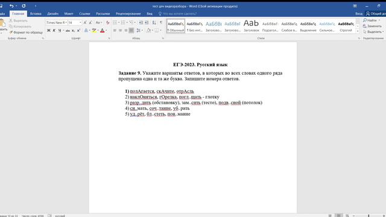Click the bulleted list icon
Image resolution: width=386 pixels, height=217 pixels.
[115, 23]
